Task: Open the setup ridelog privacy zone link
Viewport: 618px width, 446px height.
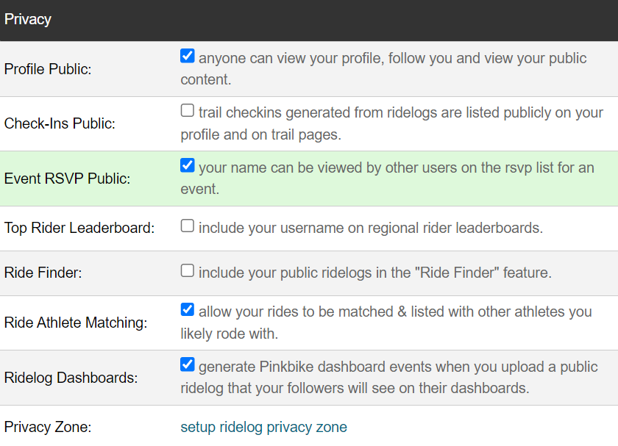Action: point(263,427)
